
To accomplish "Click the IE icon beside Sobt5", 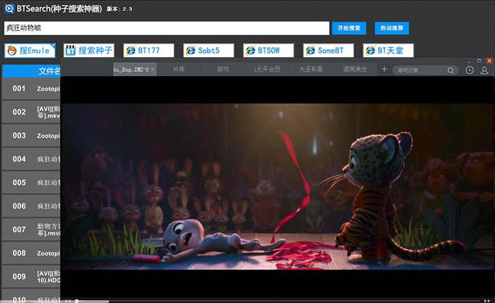I will [191, 51].
